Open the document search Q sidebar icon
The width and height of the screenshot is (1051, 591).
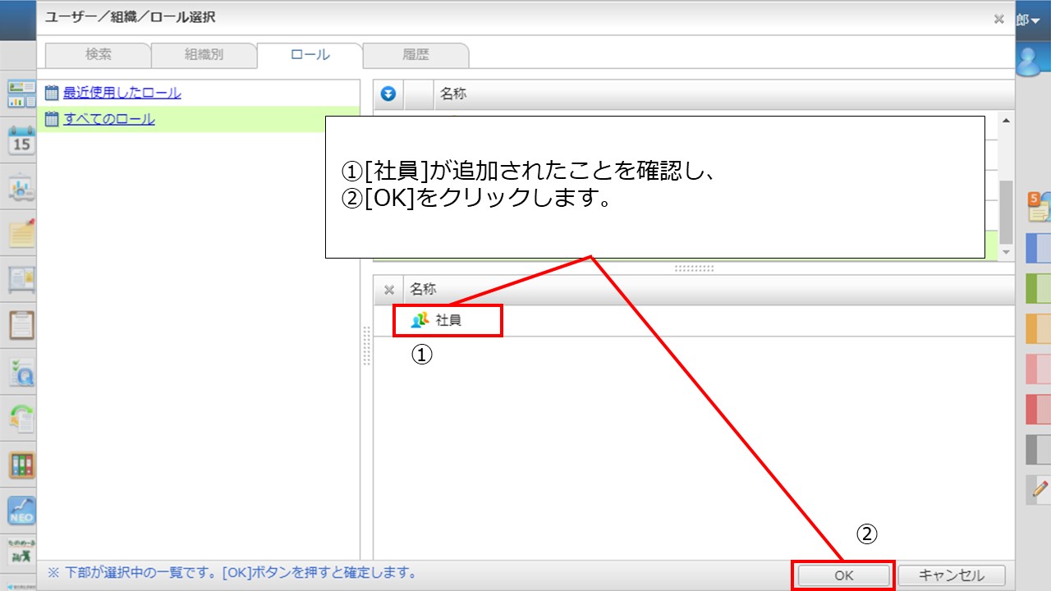[x=21, y=372]
